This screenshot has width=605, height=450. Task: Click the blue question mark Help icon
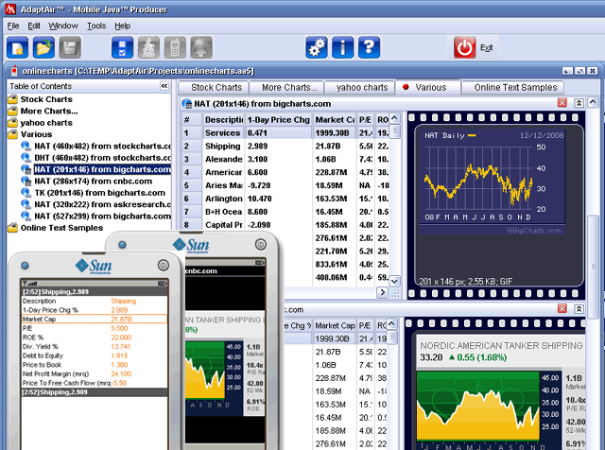coord(369,48)
